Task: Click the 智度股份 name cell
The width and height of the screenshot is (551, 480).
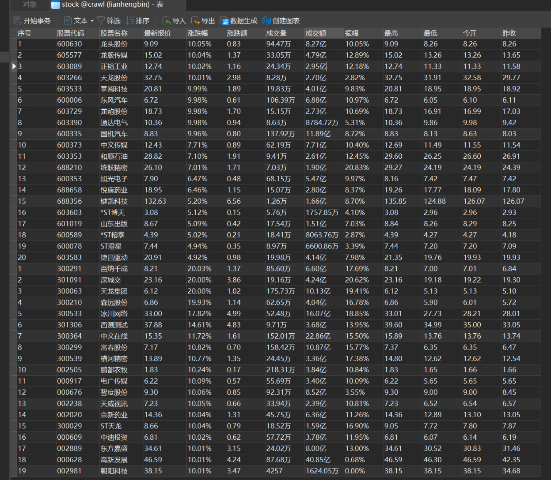Action: point(121,391)
